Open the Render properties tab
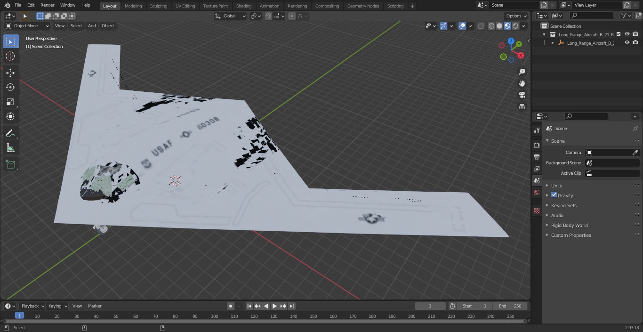 [x=537, y=145]
